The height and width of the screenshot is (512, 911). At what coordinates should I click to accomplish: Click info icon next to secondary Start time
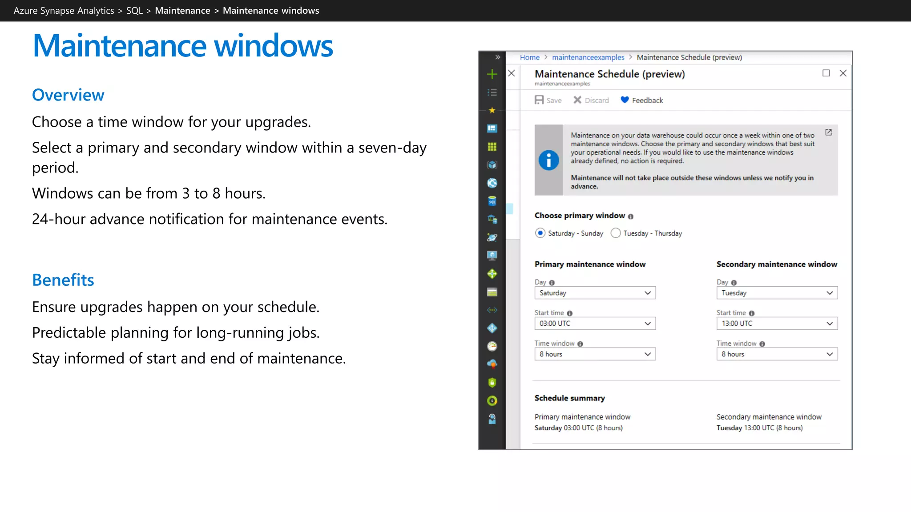click(751, 313)
